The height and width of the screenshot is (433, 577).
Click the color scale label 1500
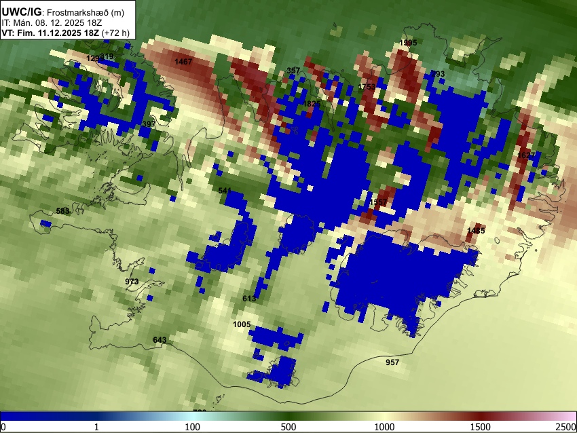(x=481, y=427)
